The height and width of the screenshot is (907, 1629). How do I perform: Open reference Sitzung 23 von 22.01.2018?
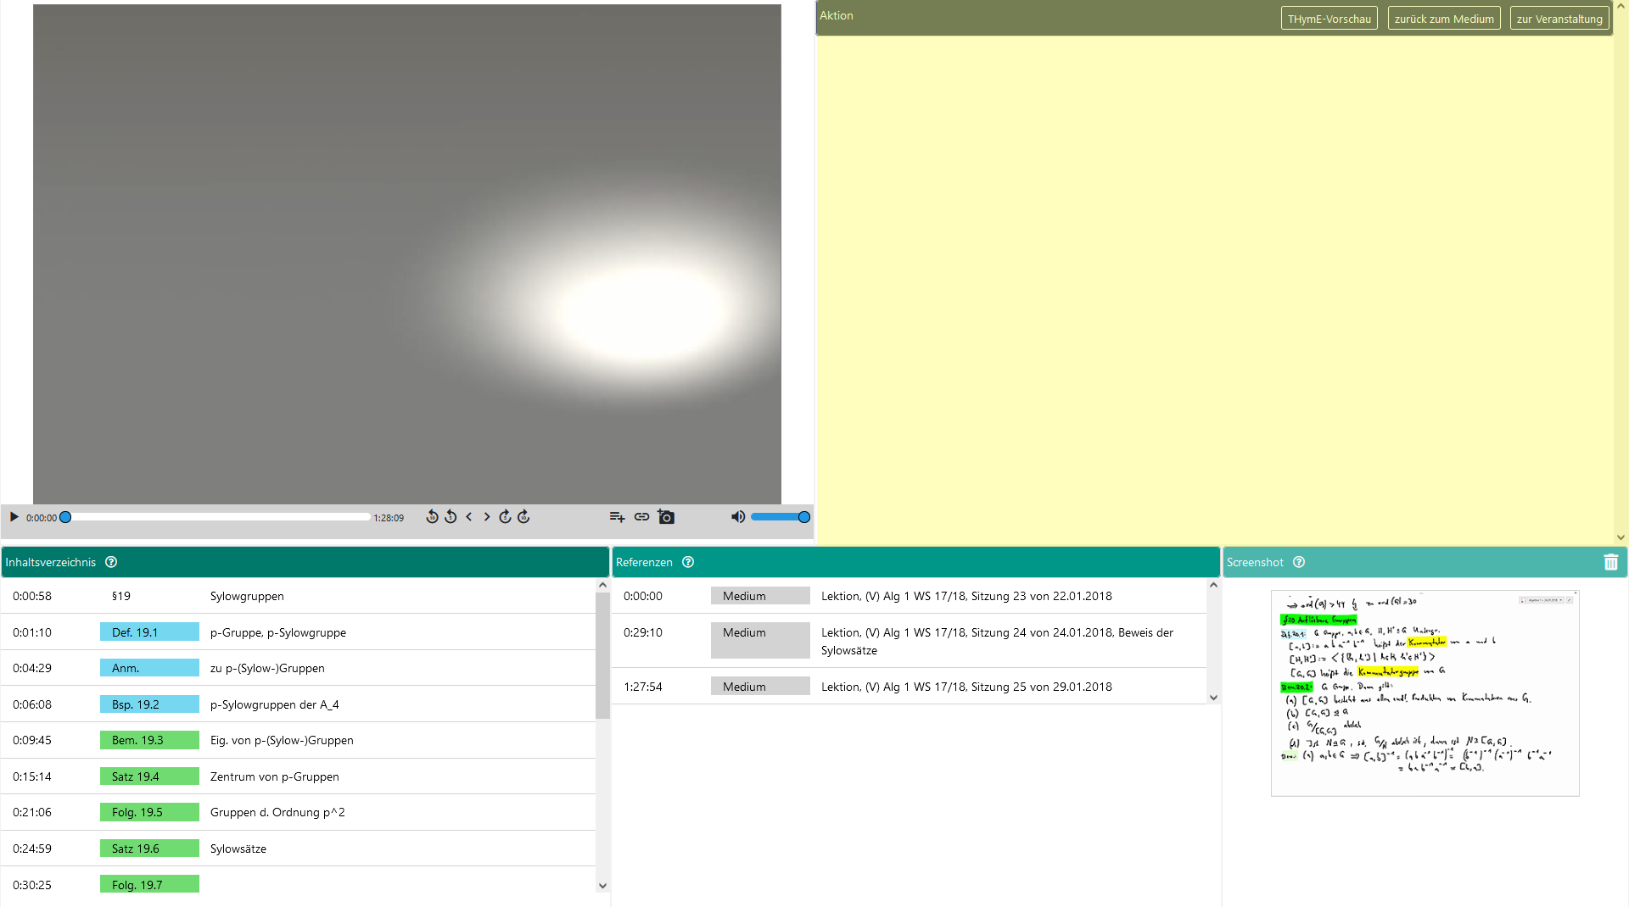[910, 596]
